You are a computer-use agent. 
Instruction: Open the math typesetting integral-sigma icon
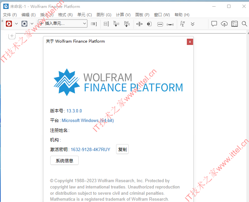[182, 24]
